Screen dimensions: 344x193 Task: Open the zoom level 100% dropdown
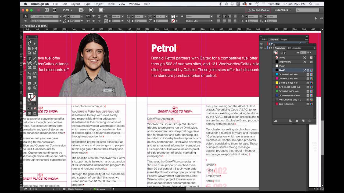pyautogui.click(x=71, y=10)
